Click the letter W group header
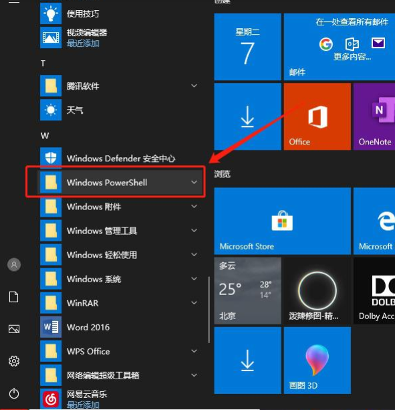The height and width of the screenshot is (410, 395). pos(45,136)
